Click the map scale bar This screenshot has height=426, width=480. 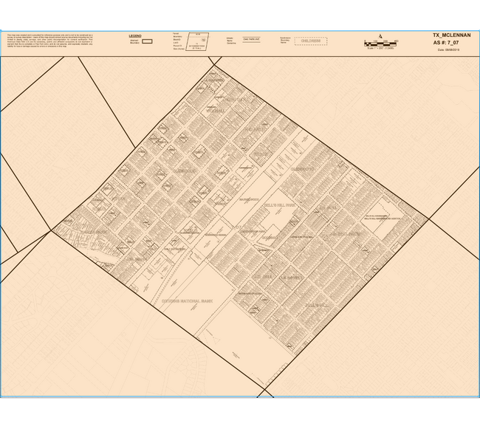point(380,43)
